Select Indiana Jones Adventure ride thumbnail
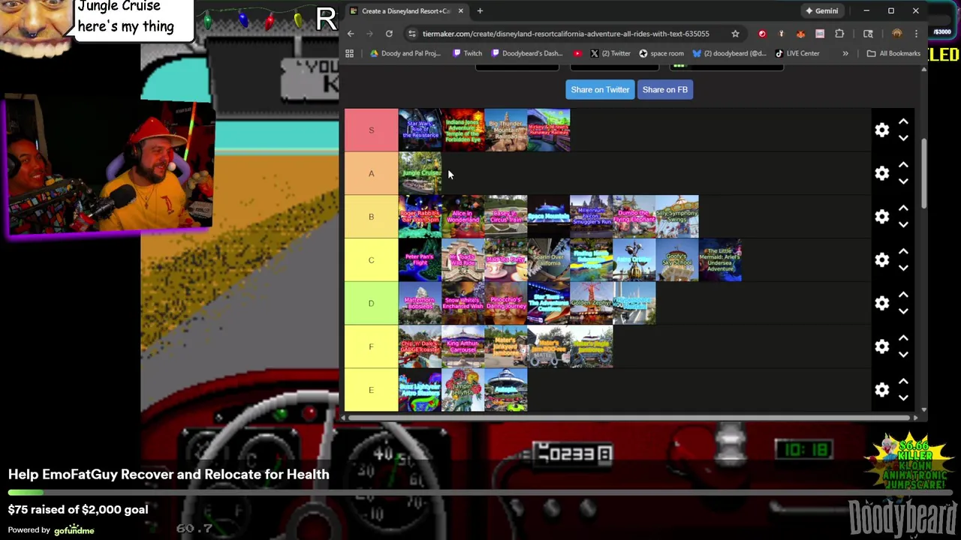The height and width of the screenshot is (540, 961). [463, 130]
